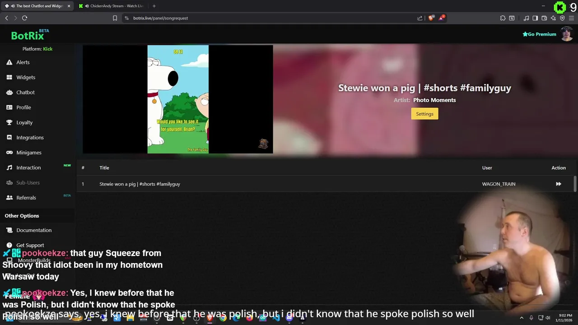Click the 'Photo Moments' artist name
Viewport: 578px width, 325px height.
click(434, 100)
